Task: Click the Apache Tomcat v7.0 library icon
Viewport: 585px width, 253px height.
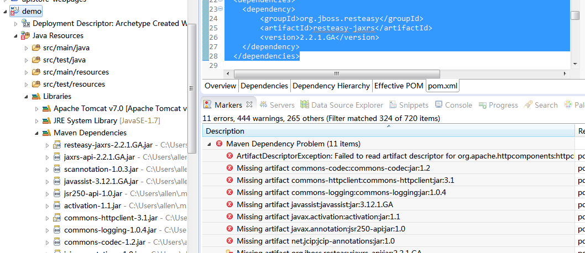Action: pyautogui.click(x=46, y=108)
